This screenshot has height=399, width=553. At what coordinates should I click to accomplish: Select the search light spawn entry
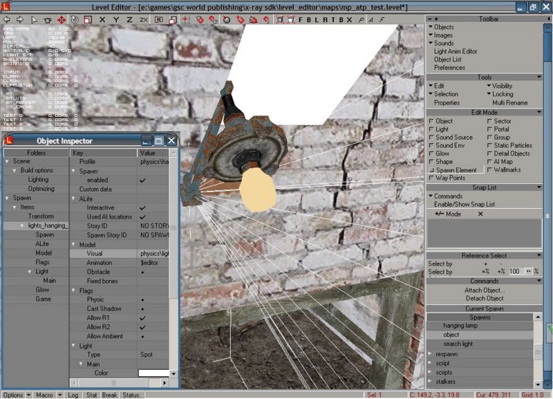click(458, 344)
